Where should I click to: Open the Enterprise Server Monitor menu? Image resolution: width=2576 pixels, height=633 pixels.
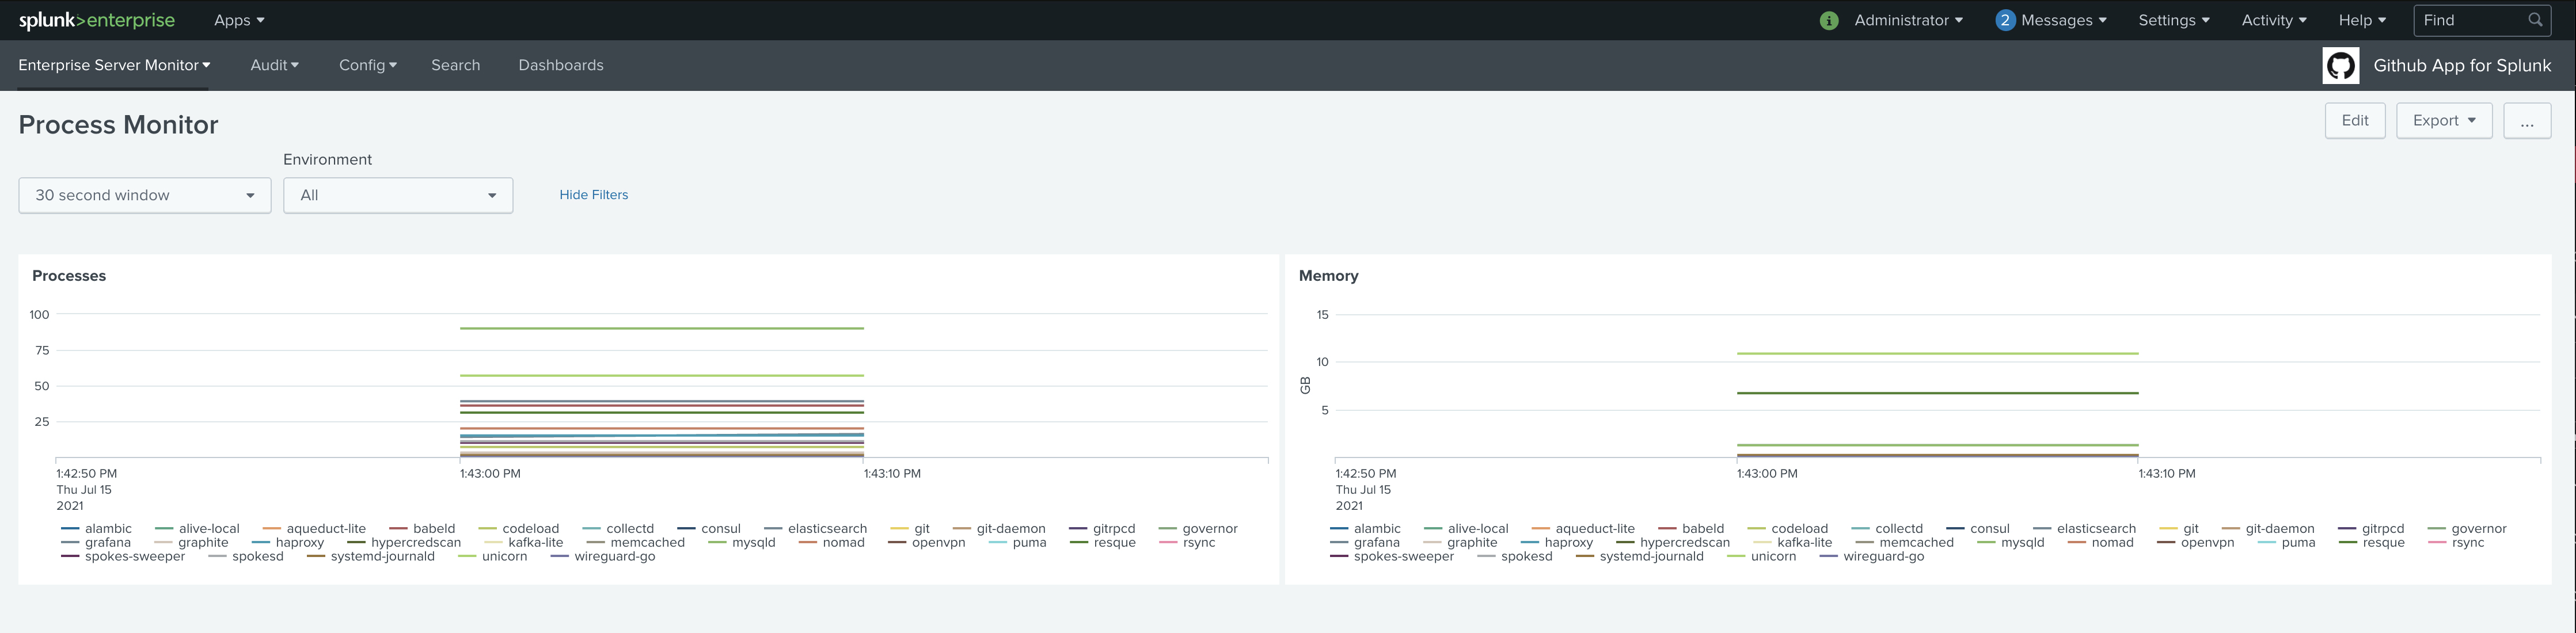(x=114, y=65)
